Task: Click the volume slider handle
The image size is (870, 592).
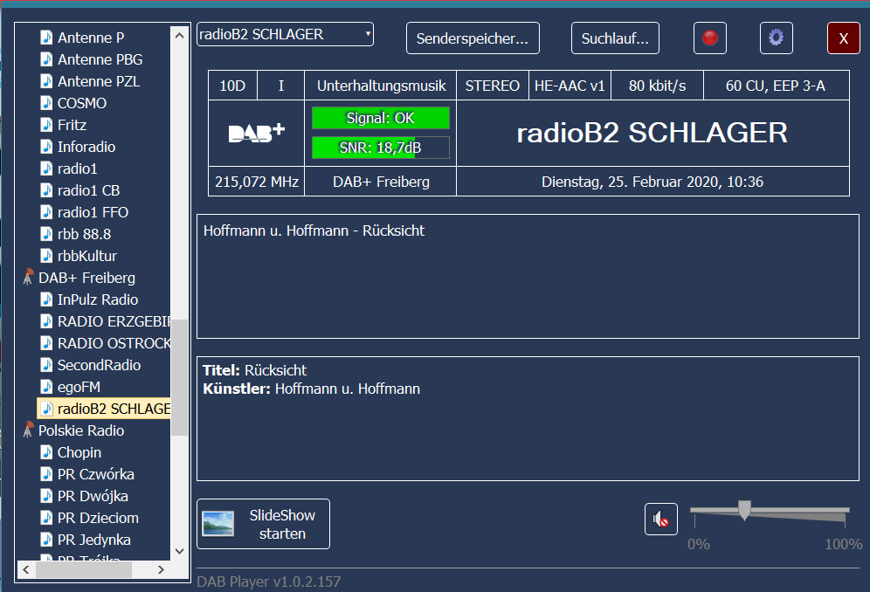Action: [744, 510]
